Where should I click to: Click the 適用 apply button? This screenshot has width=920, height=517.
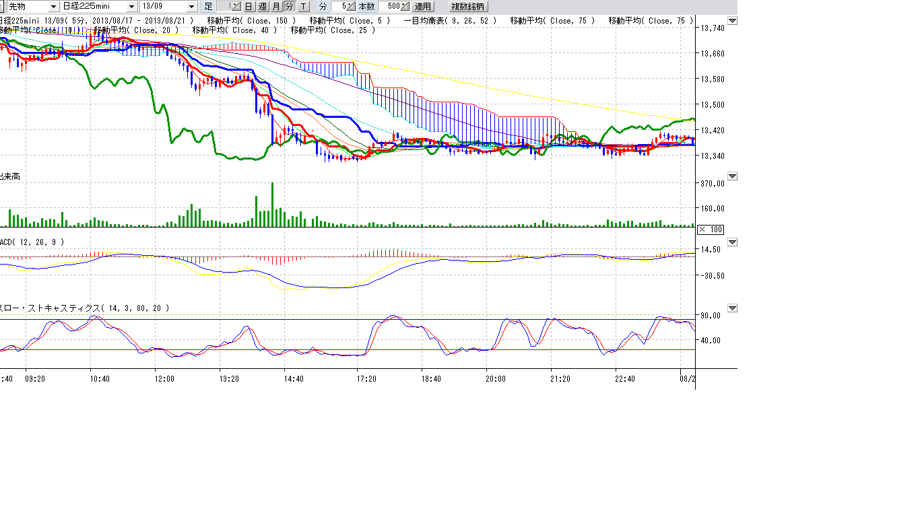click(x=423, y=7)
